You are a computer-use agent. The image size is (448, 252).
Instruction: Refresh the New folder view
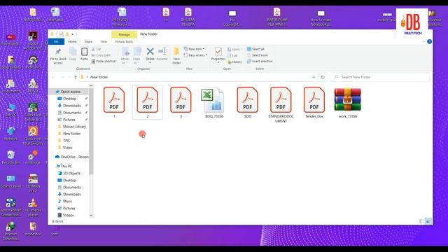pos(323,77)
